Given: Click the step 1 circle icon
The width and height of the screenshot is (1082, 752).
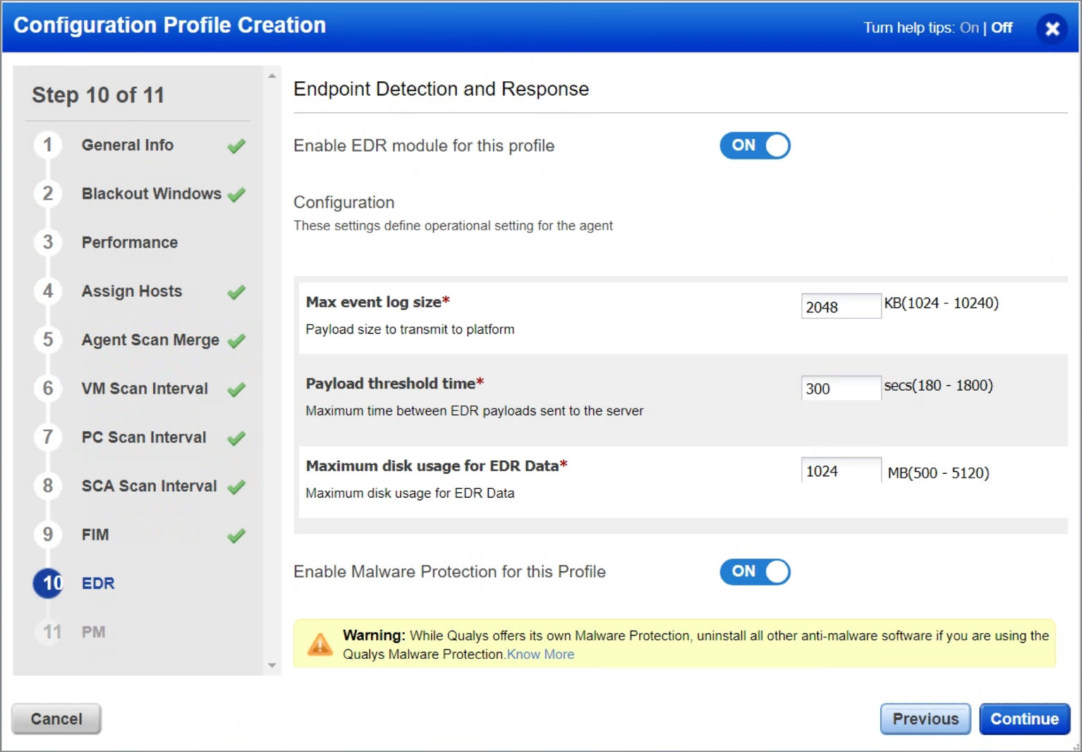Looking at the screenshot, I should coord(48,145).
